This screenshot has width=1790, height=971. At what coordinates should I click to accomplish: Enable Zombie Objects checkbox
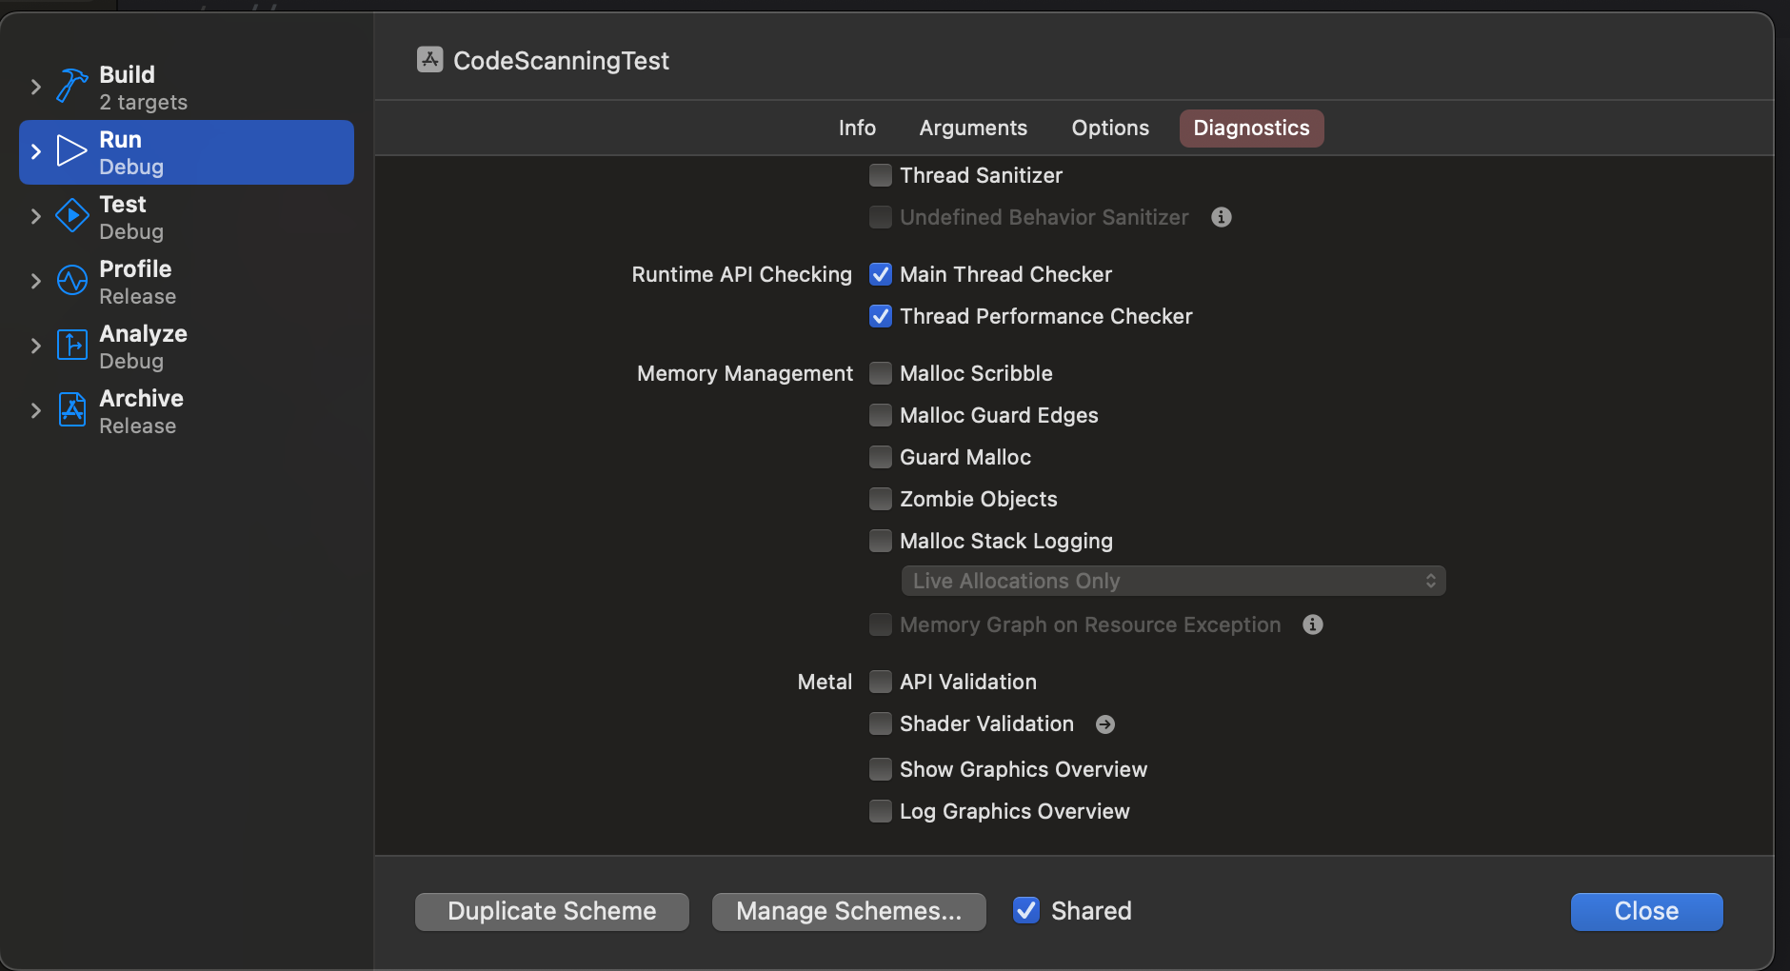tap(881, 499)
